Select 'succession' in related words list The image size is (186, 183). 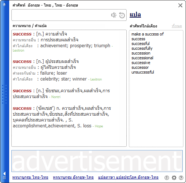click(141, 53)
